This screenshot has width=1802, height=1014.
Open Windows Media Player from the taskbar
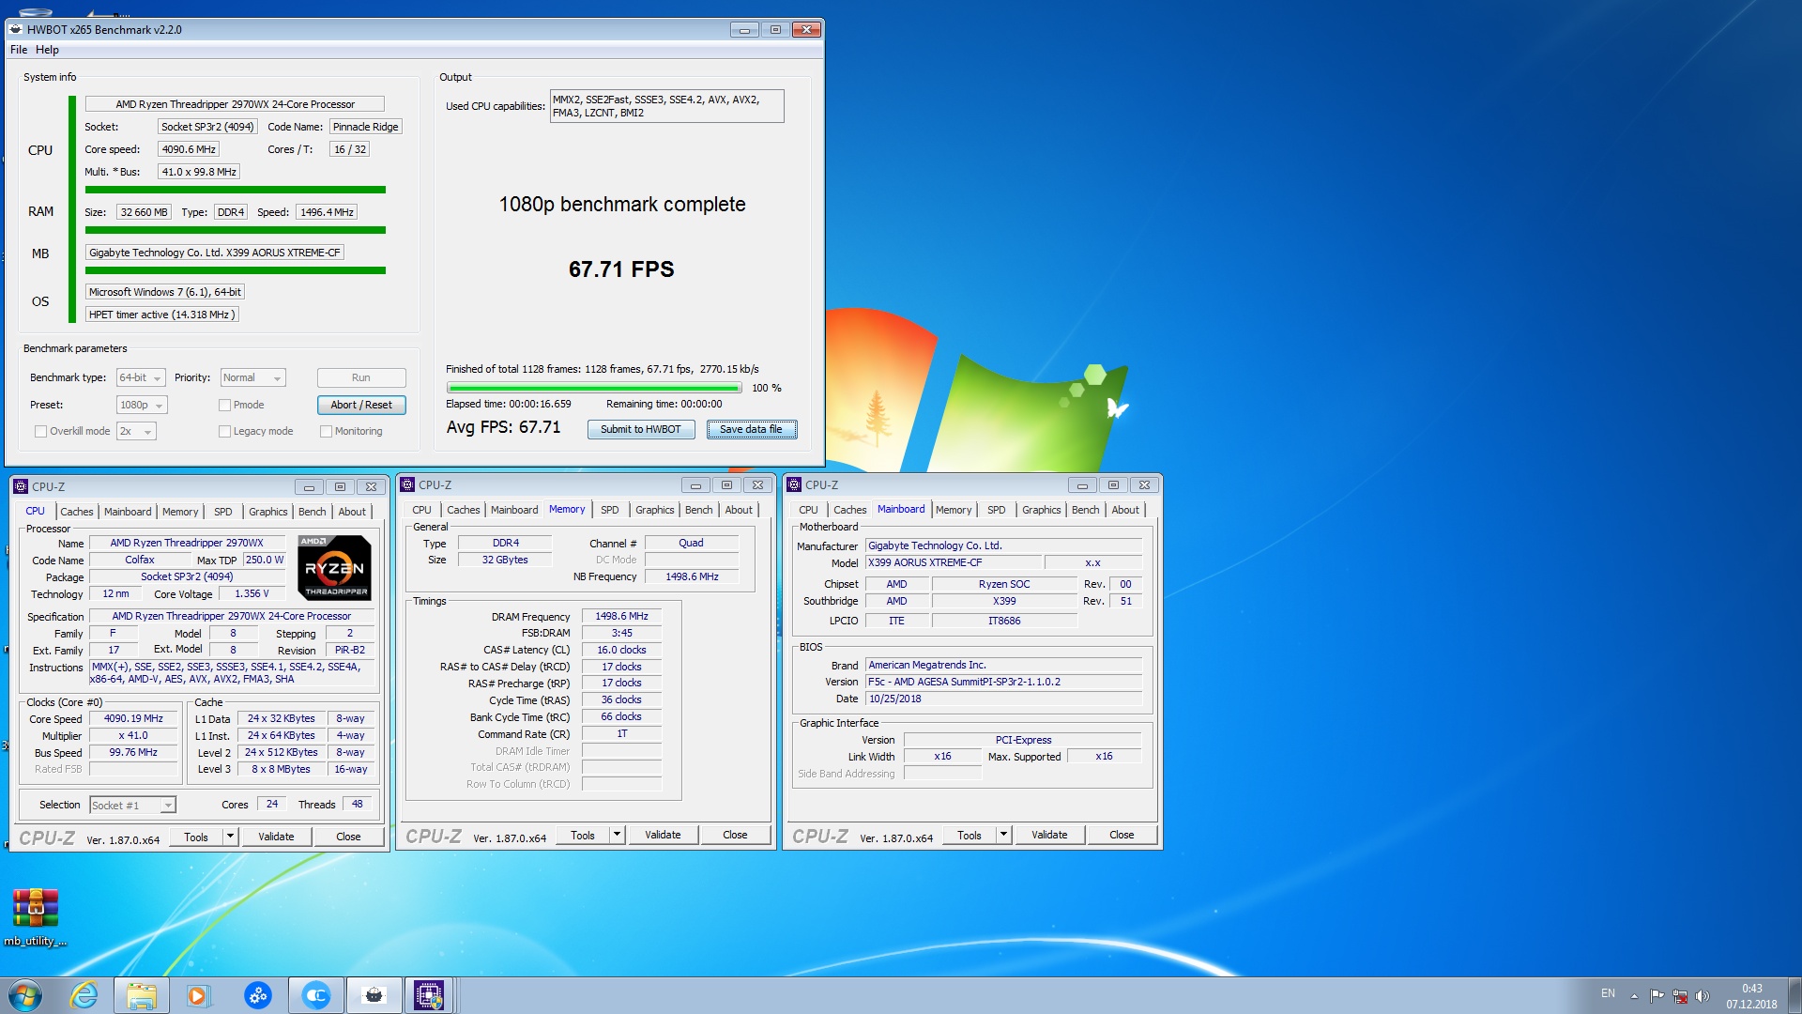197,995
